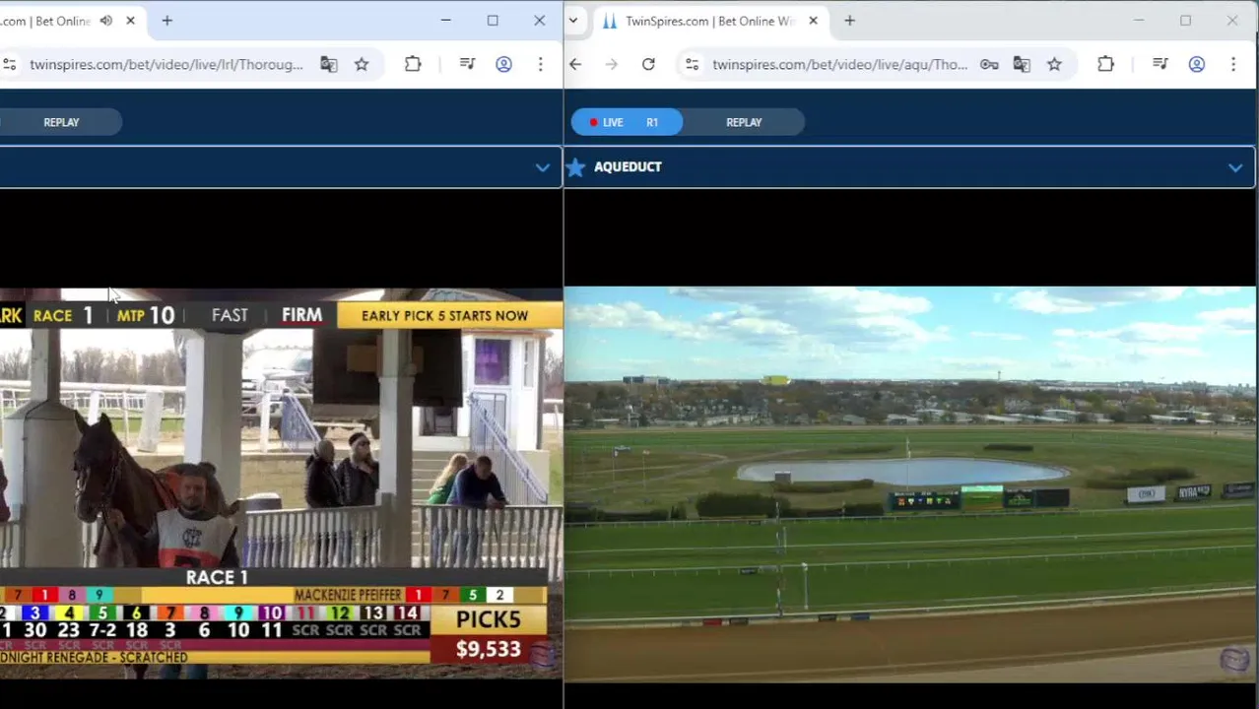
Task: Minimize the left browser window
Action: (x=445, y=21)
